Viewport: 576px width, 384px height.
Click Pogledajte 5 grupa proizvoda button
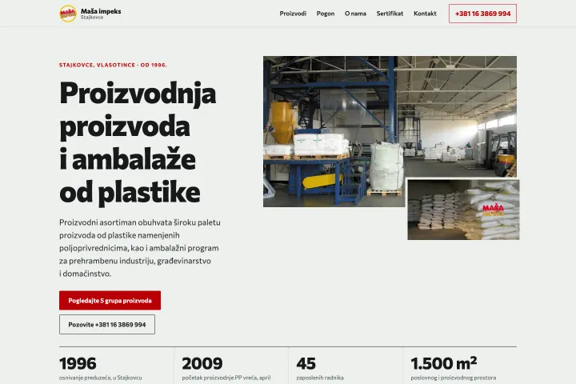click(110, 300)
